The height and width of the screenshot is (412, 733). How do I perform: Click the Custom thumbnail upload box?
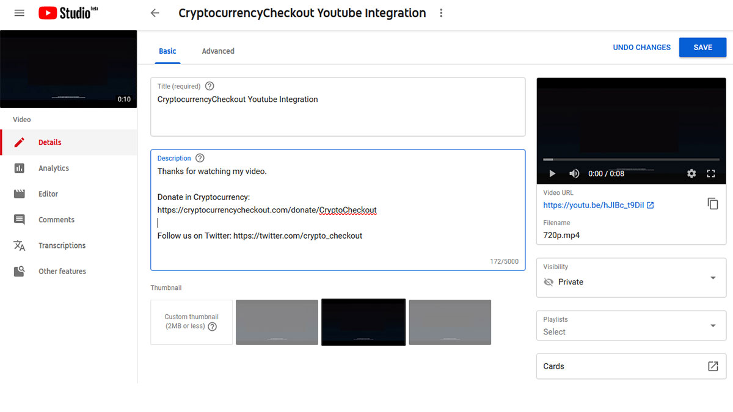[192, 322]
